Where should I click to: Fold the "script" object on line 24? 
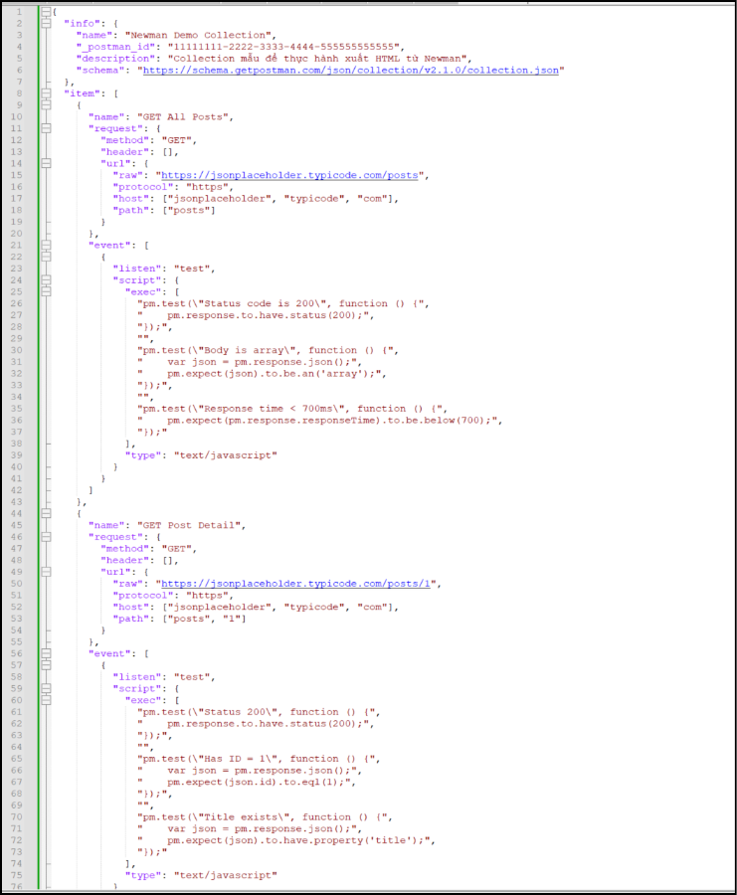click(46, 279)
